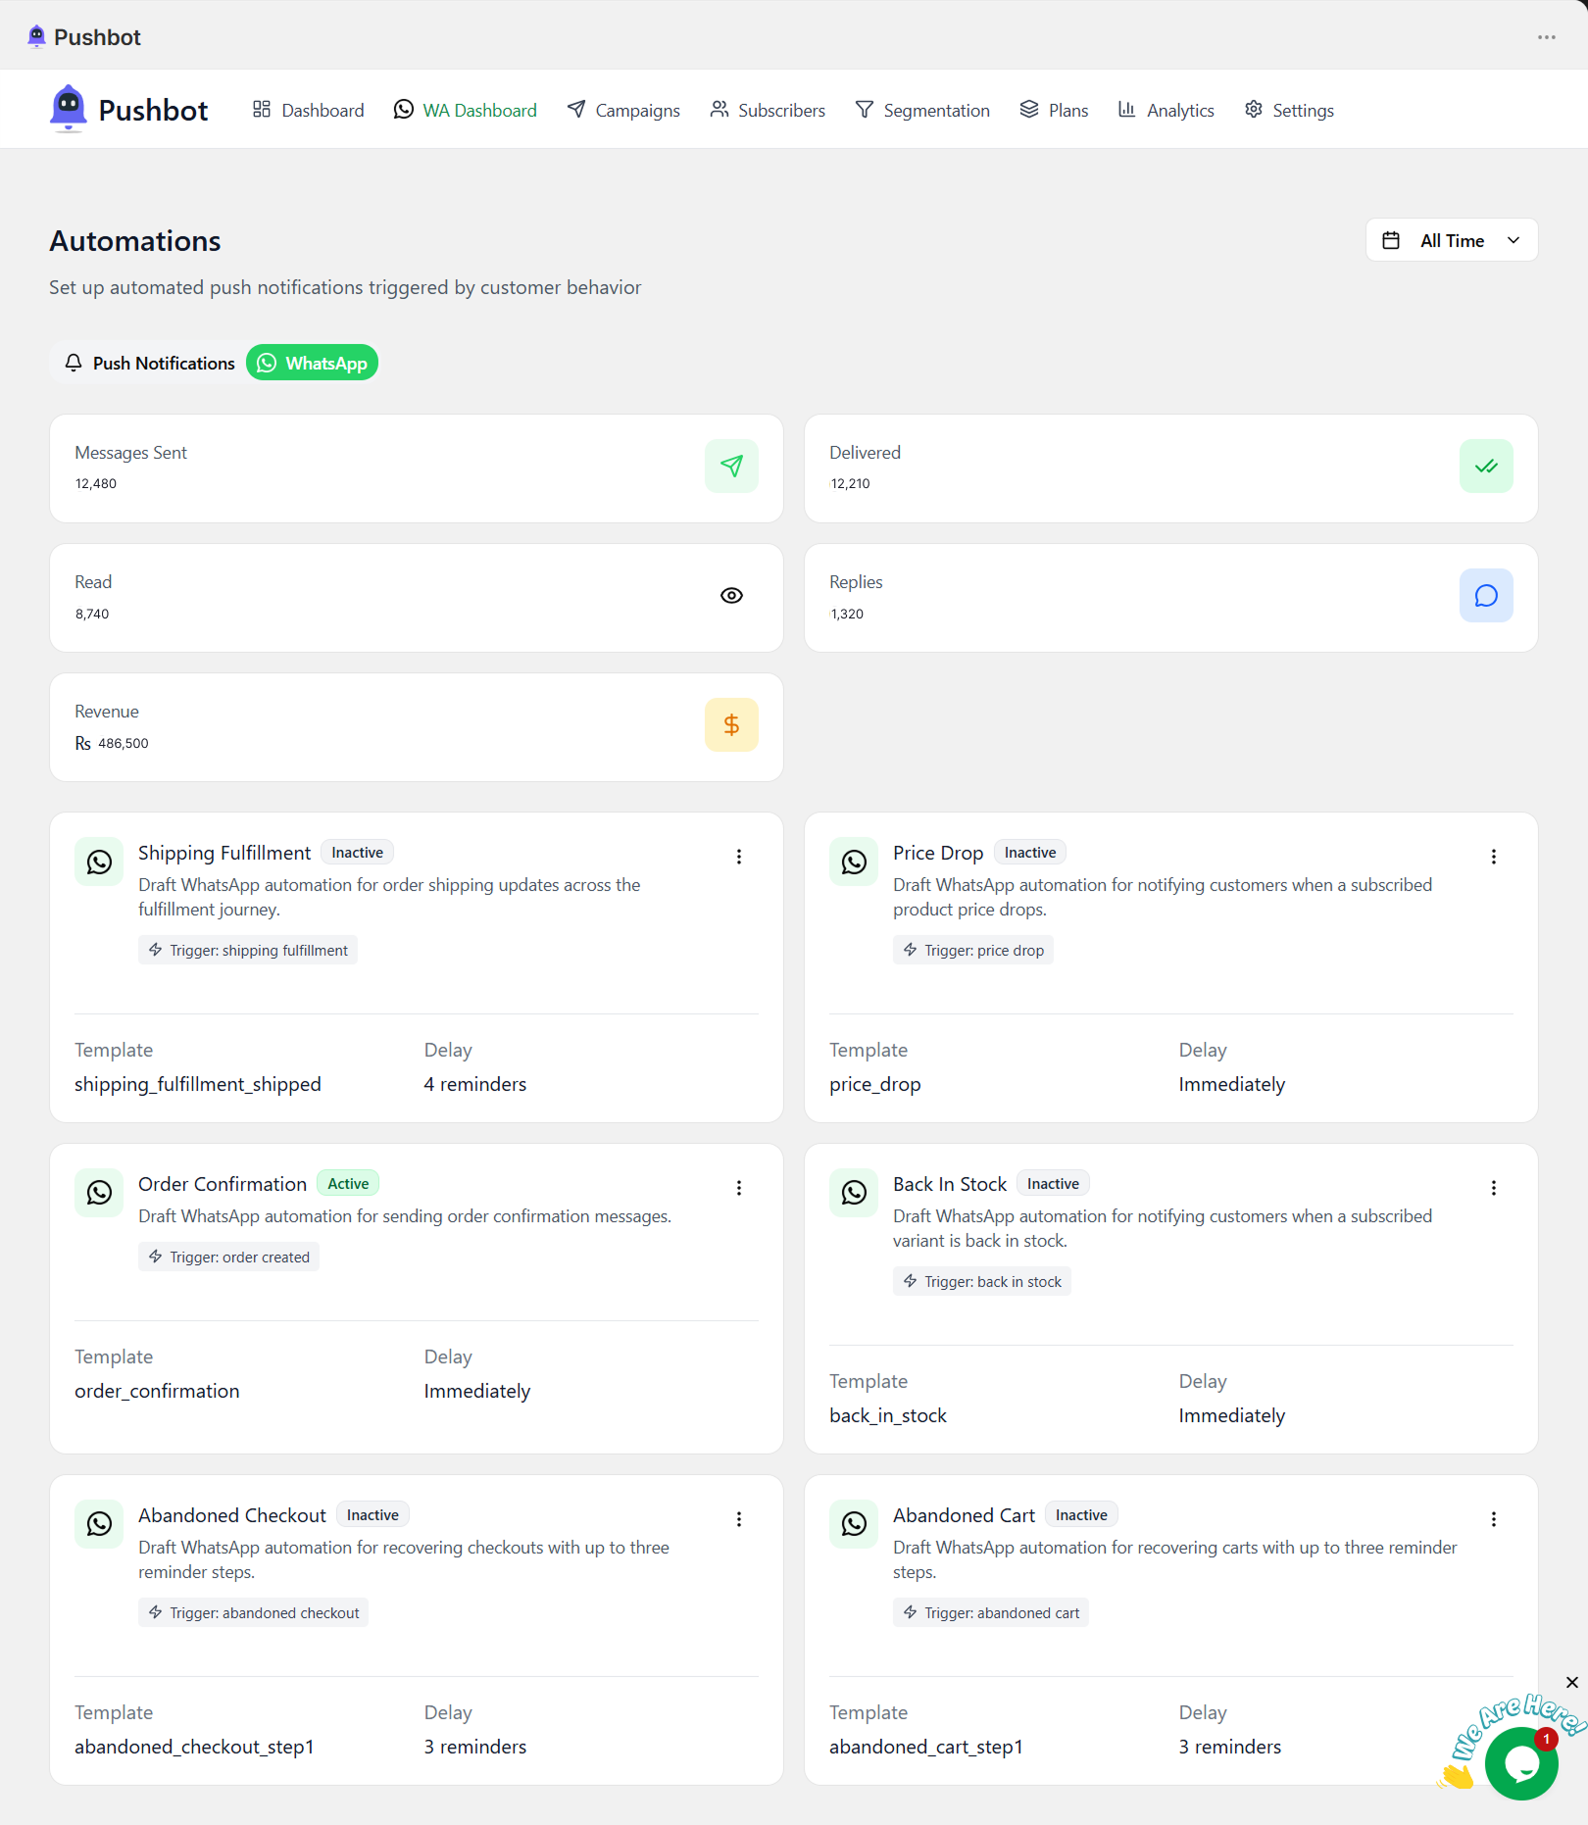Click Abandoned Checkout Inactive badge
Image resolution: width=1588 pixels, height=1825 pixels.
372,1515
